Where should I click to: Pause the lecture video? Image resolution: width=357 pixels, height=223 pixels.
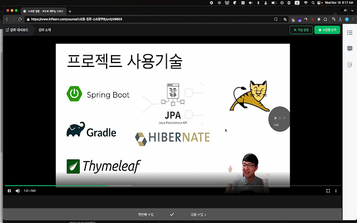click(x=9, y=191)
